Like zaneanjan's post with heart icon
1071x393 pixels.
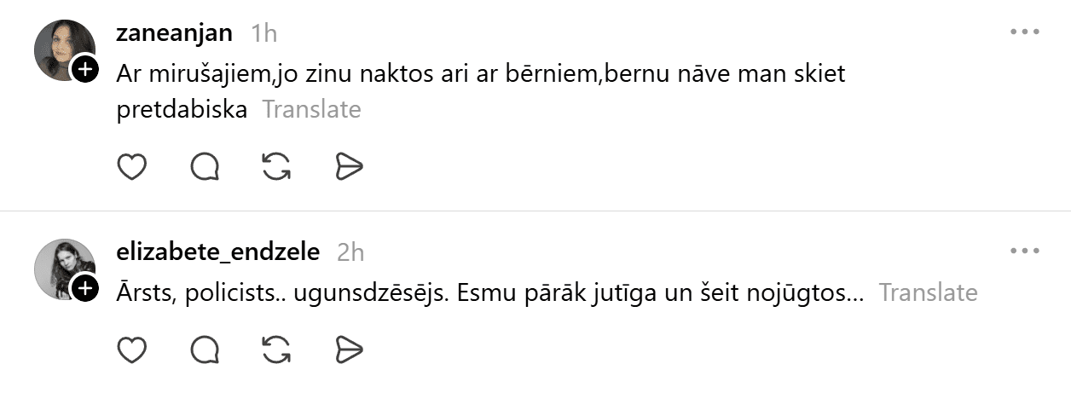pyautogui.click(x=131, y=167)
